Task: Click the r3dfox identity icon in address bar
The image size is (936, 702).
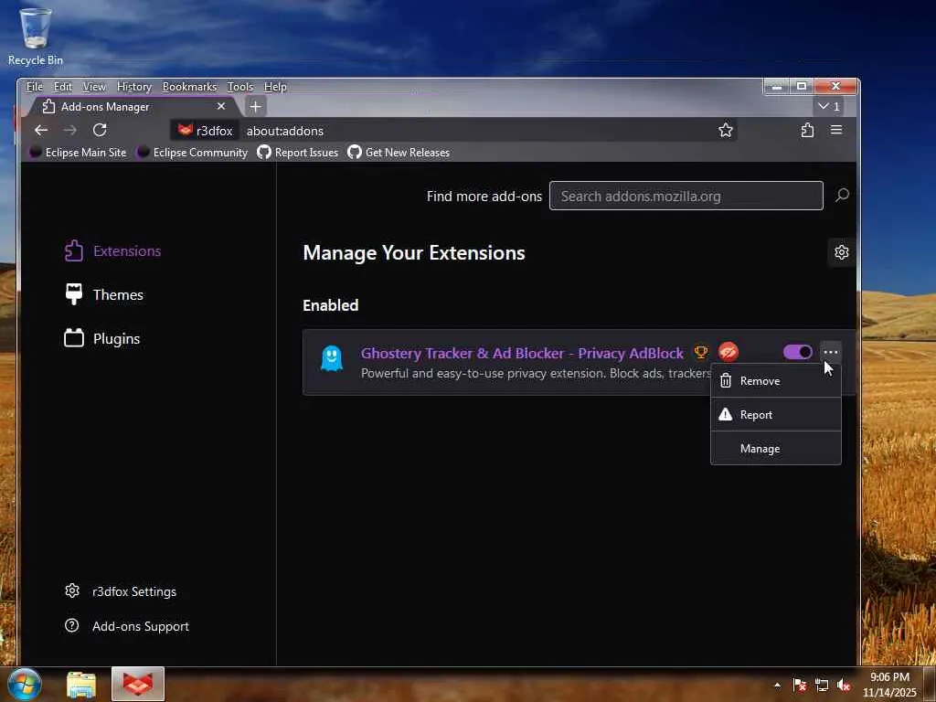Action: (206, 130)
